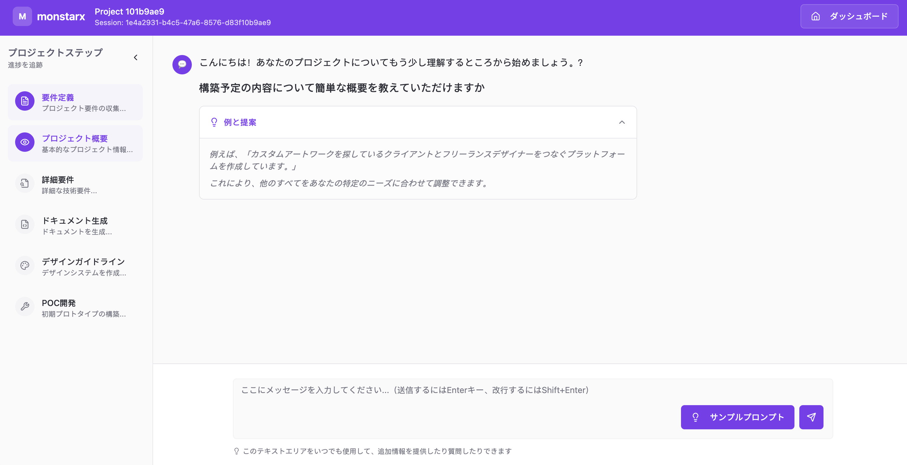
Task: Switch to the プロジェクト概要 step
Action: (75, 142)
